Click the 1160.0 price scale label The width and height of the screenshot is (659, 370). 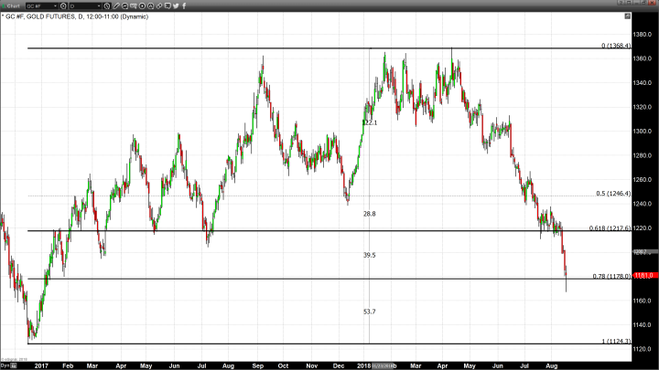click(x=643, y=301)
